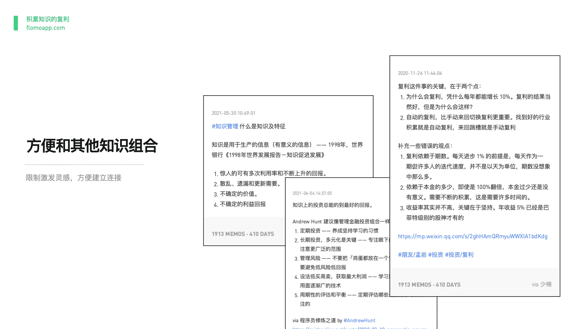Click the #AndrewHunt tag
585x329 pixels.
(x=359, y=321)
